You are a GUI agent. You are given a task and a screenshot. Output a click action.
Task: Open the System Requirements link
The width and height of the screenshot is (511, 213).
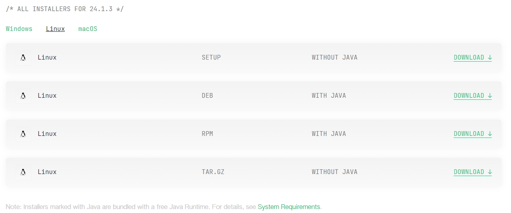click(289, 207)
